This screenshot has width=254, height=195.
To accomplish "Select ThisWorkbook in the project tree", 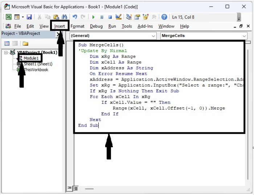I will 36,69.
